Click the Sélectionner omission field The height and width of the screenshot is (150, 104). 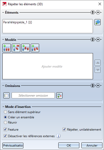click(33, 95)
